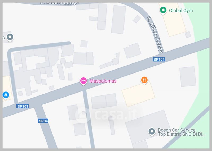Click the gray location pin near left edge
Image resolution: width=212 pixels, height=151 pixels.
[x=10, y=37]
